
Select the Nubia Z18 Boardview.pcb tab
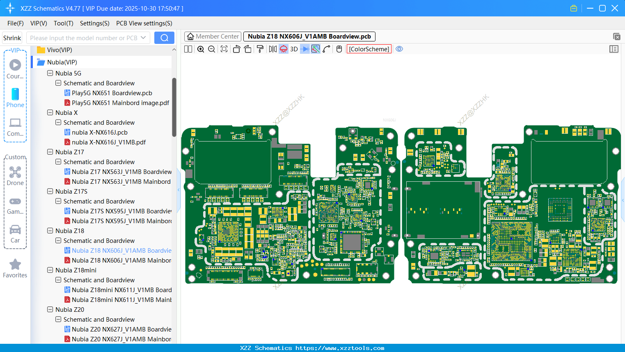[x=309, y=37]
